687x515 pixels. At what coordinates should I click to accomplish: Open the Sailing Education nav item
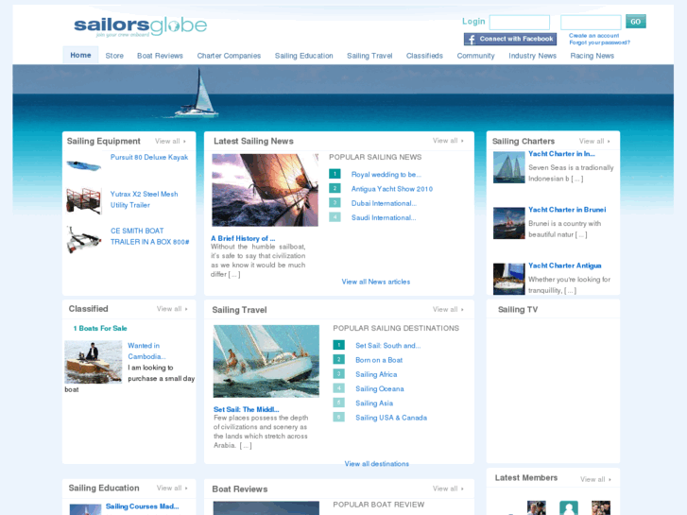point(304,56)
